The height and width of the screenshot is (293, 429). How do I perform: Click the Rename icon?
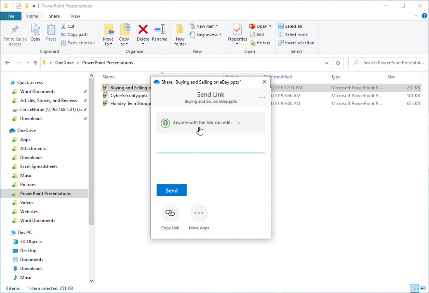(160, 34)
